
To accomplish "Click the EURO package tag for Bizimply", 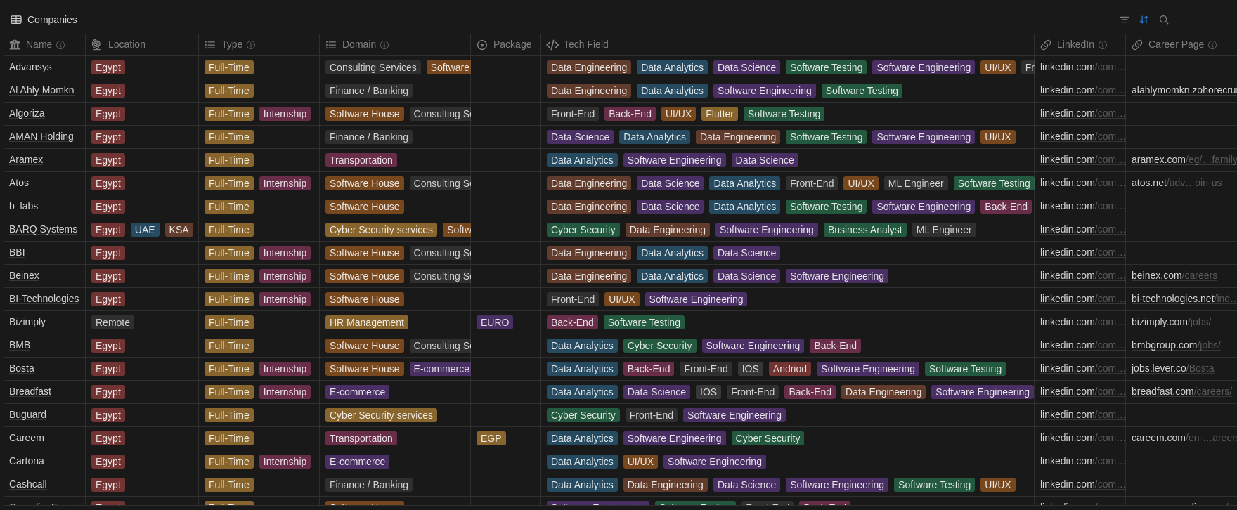I will pos(495,322).
